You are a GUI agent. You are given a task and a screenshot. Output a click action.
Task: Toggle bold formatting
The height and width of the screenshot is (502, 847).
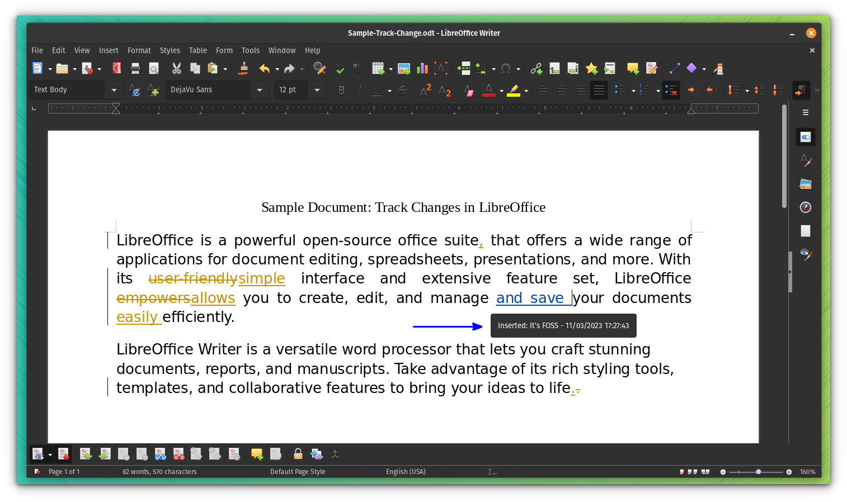click(341, 89)
